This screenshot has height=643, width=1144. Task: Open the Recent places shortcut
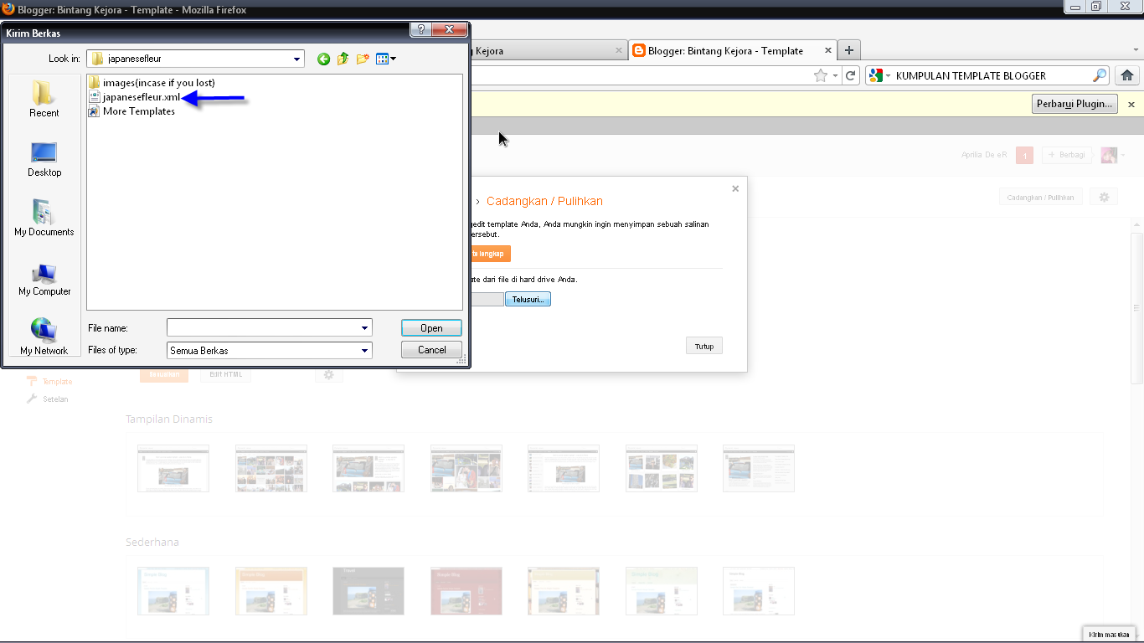[x=44, y=100]
